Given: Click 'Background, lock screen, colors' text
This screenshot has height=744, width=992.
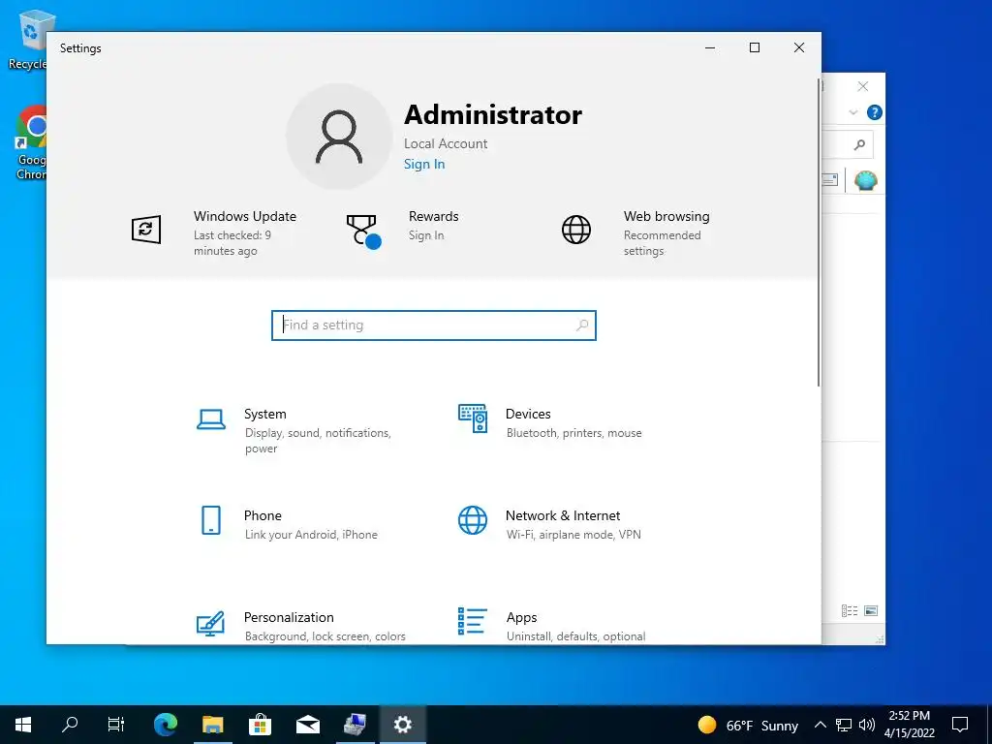Looking at the screenshot, I should pyautogui.click(x=325, y=636).
